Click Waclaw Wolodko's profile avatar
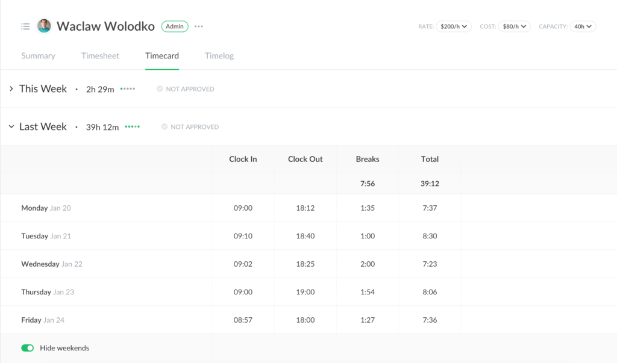The height and width of the screenshot is (363, 617). pyautogui.click(x=44, y=26)
